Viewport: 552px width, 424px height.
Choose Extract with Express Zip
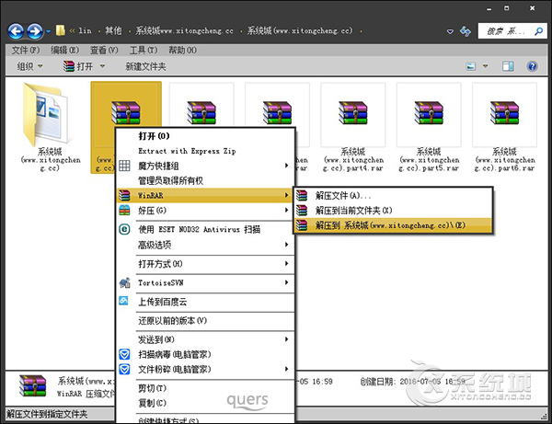[205, 151]
